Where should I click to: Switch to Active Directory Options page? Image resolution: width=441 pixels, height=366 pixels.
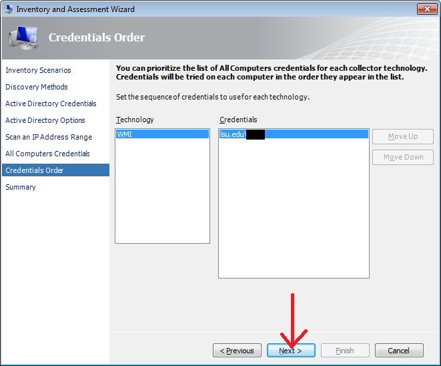pyautogui.click(x=45, y=120)
